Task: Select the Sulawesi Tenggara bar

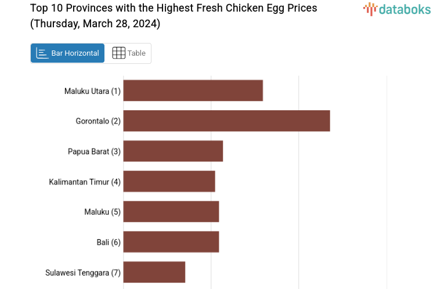Action: tap(154, 272)
